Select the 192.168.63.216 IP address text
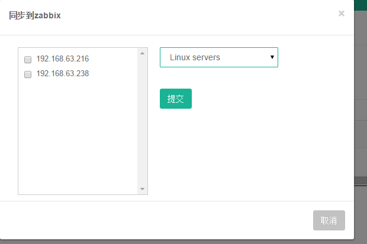 63,58
